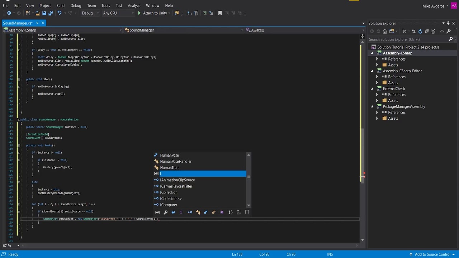Viewport: 459px width, 258px height.
Task: Toggle IntelliSense snippets filter icon
Action: click(247, 212)
